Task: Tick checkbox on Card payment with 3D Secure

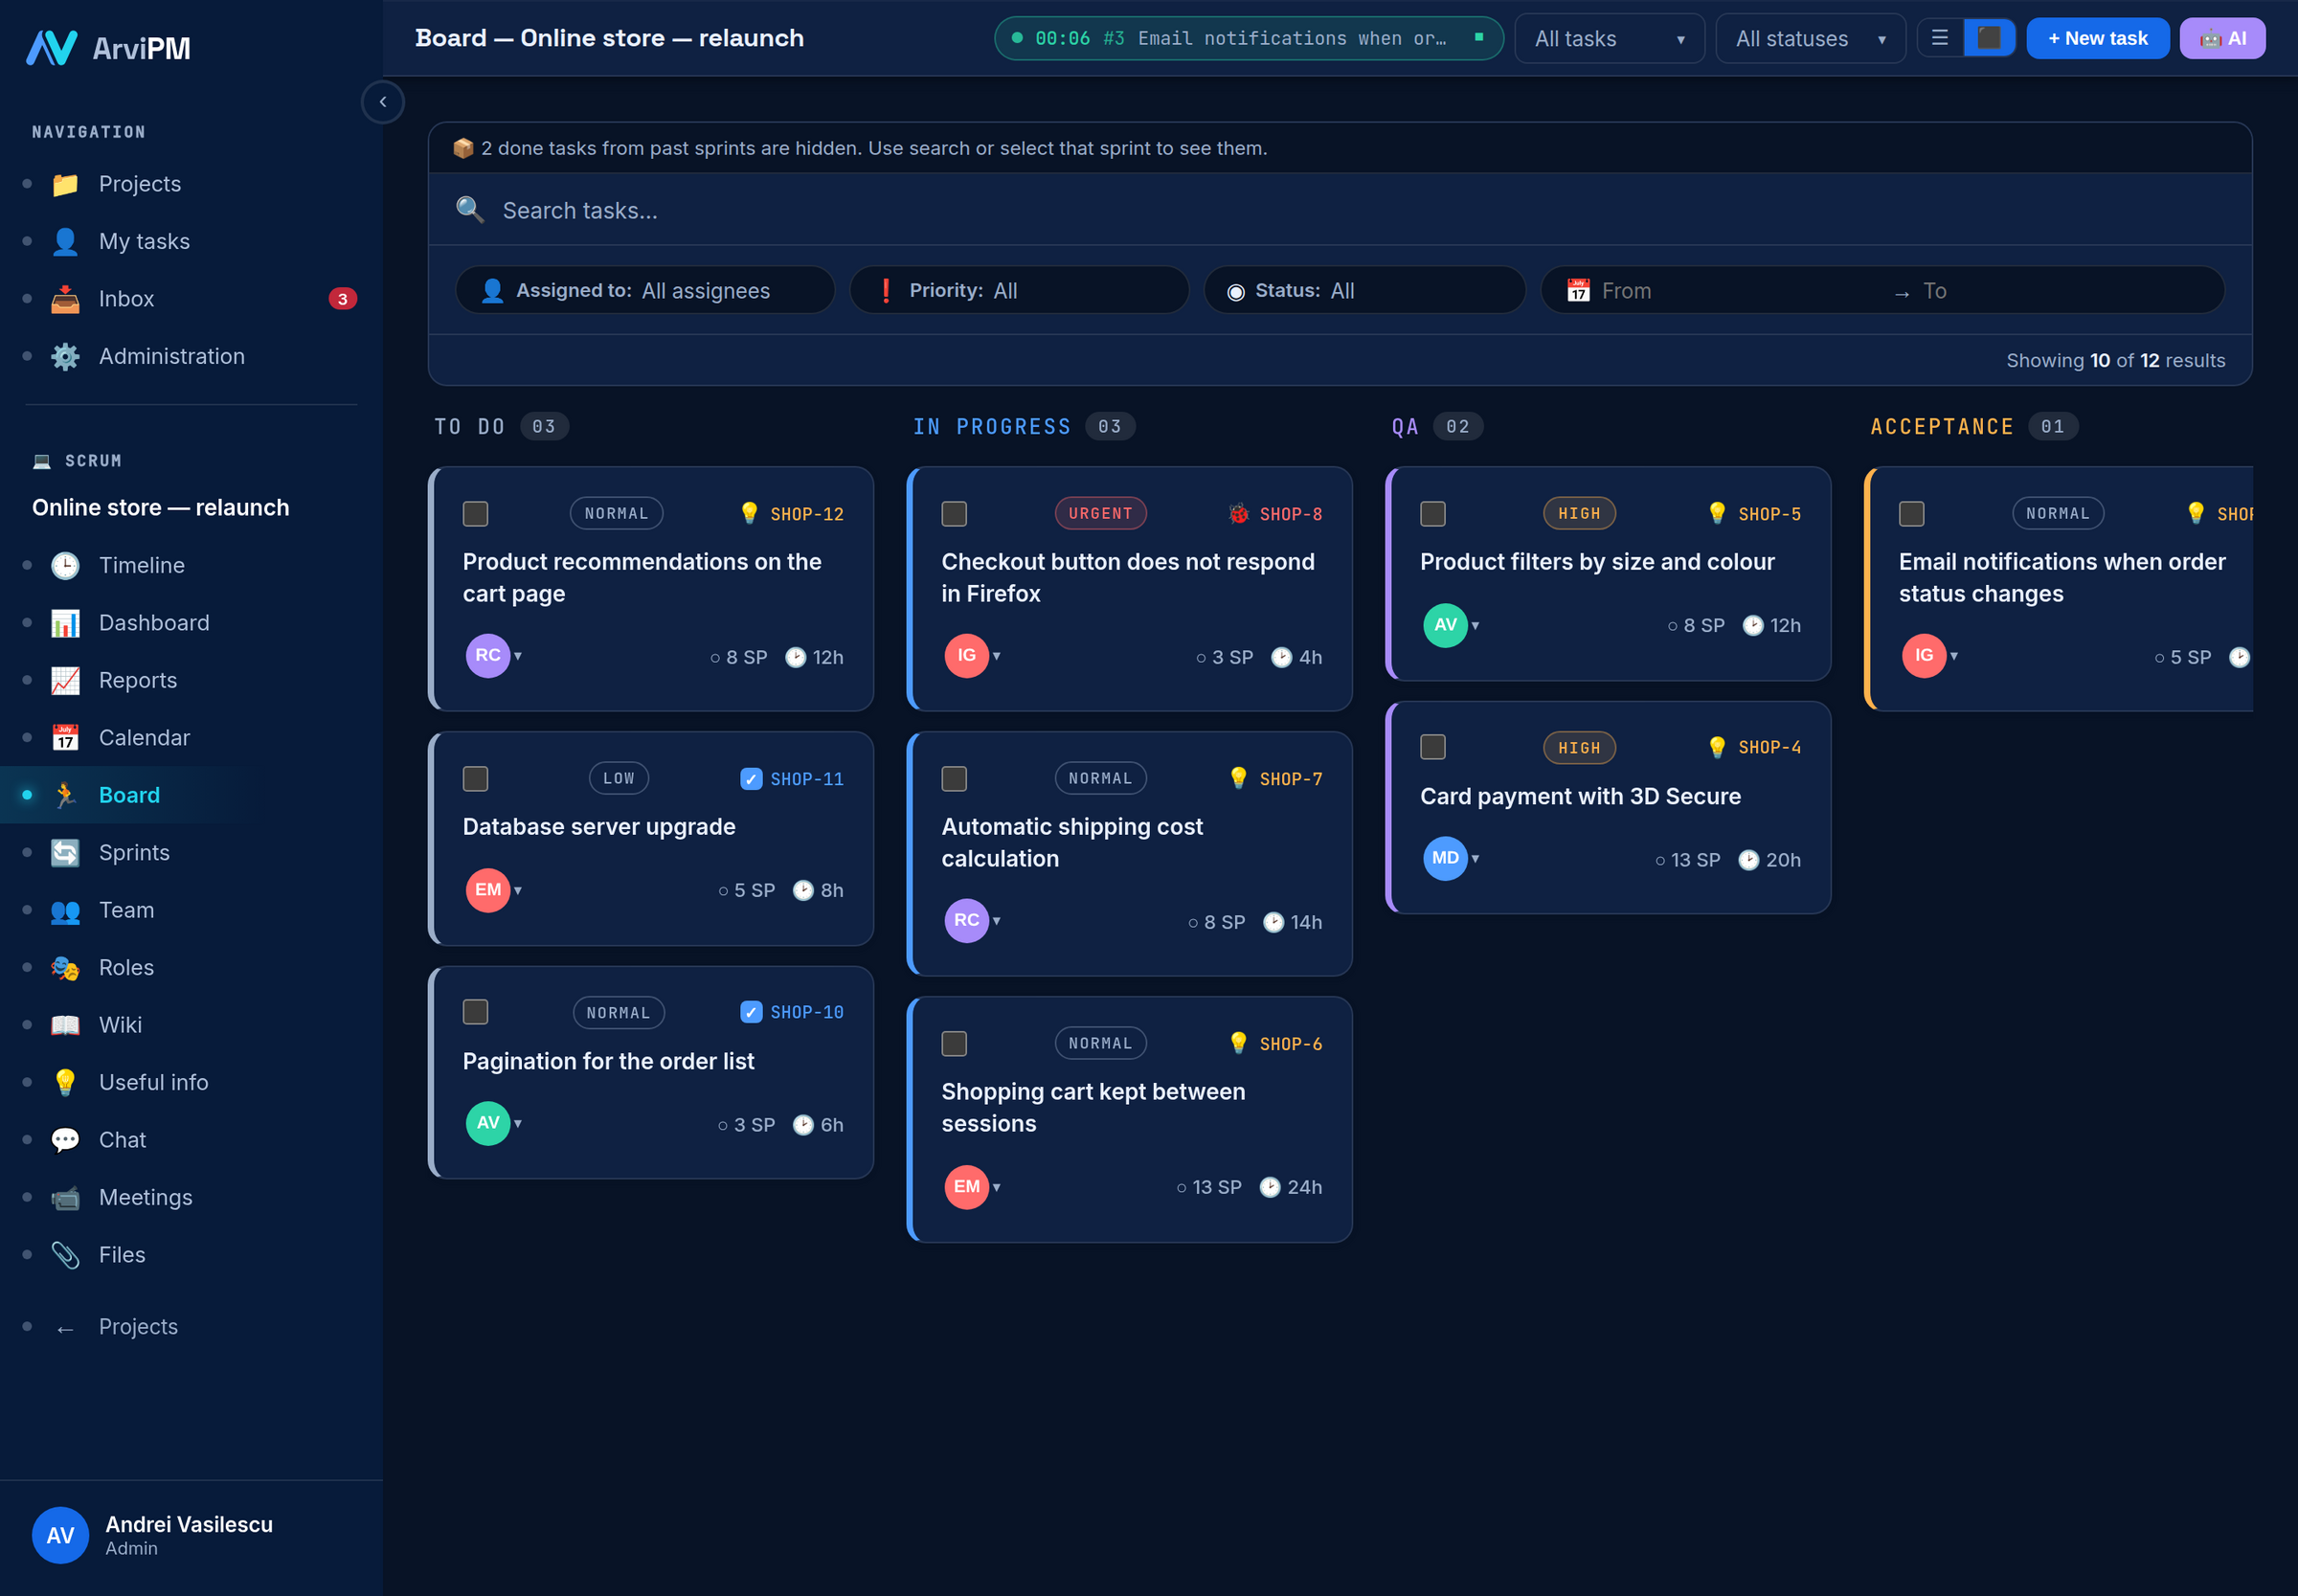Action: 1433,747
